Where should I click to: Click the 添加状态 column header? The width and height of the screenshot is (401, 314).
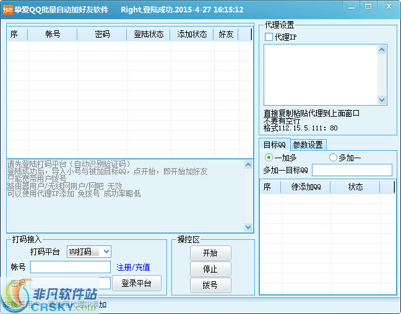click(x=192, y=34)
